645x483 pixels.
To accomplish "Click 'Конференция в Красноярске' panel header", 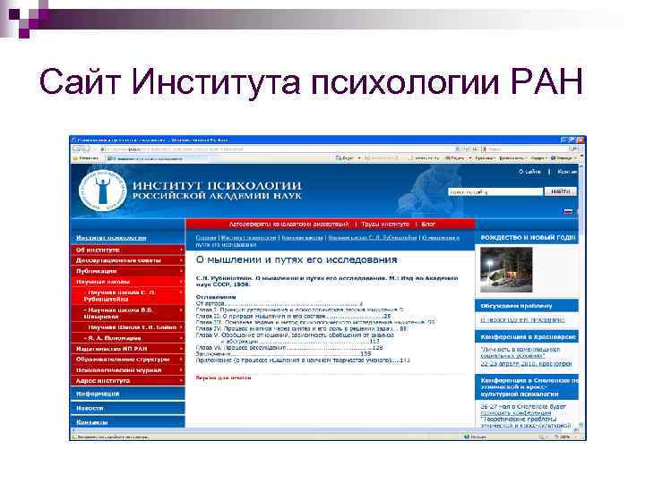I will [527, 337].
